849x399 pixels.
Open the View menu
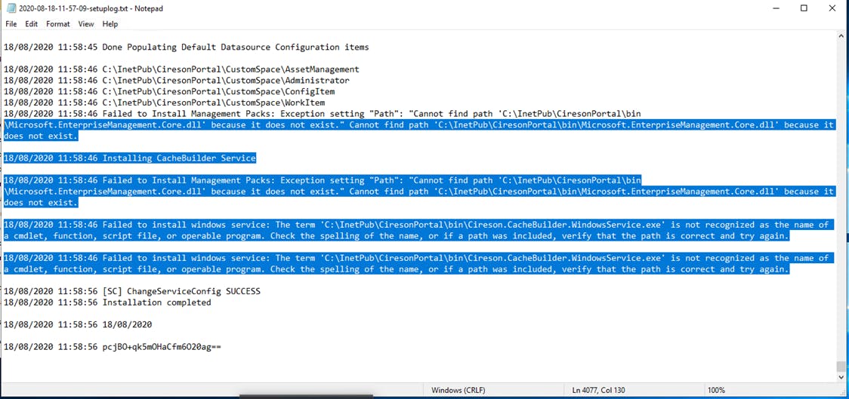pos(85,24)
